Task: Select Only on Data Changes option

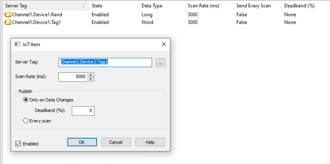Action: tap(26, 100)
